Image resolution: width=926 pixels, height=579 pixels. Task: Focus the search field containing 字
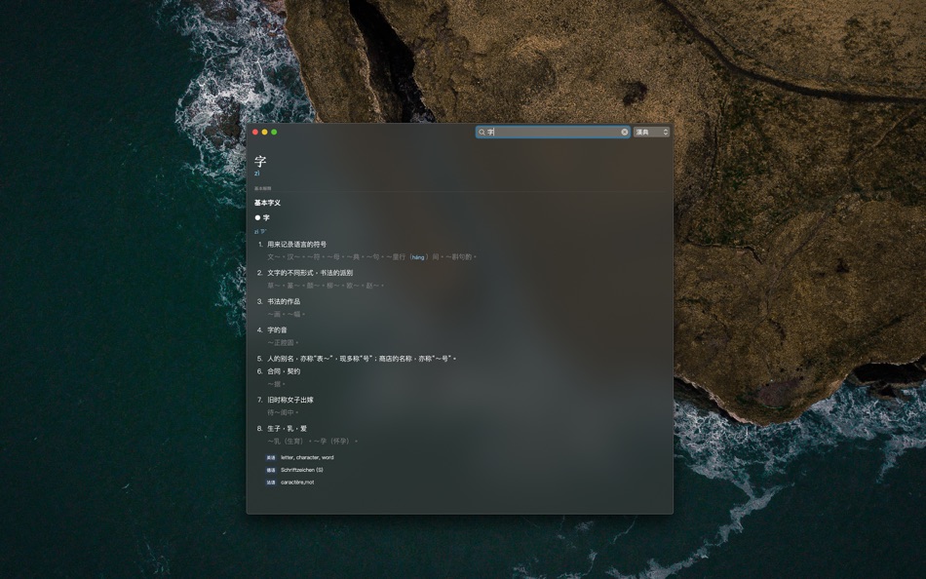[553, 132]
